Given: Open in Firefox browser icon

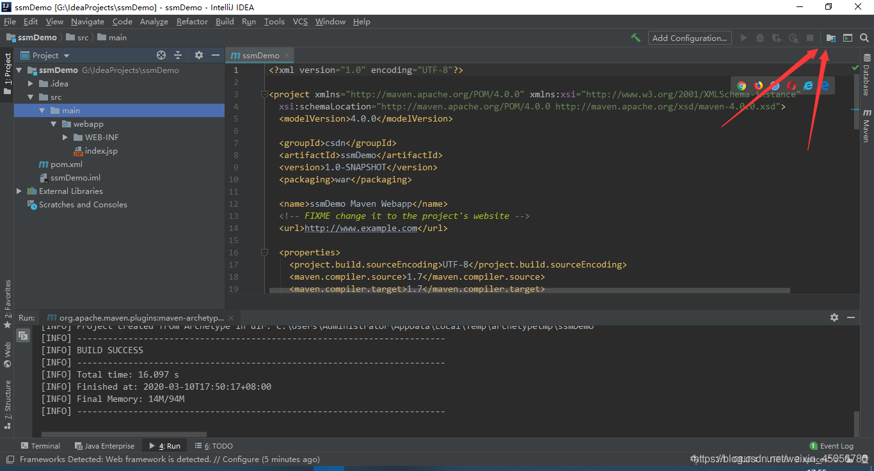Looking at the screenshot, I should [758, 85].
